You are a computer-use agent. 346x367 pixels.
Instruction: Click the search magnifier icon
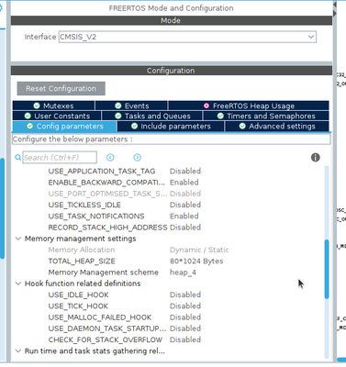18,158
